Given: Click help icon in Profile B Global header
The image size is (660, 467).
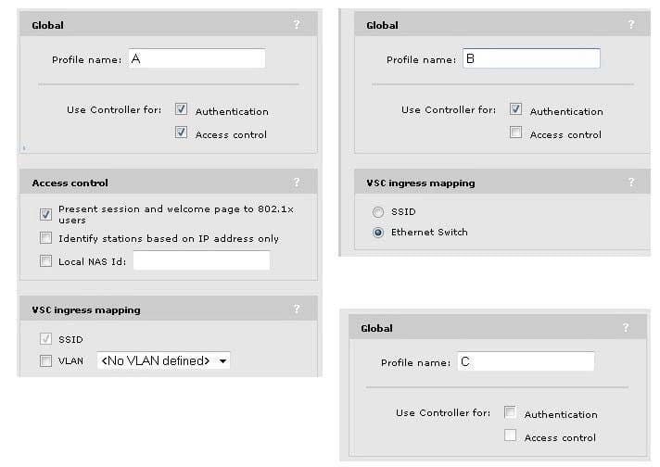Looking at the screenshot, I should point(631,25).
